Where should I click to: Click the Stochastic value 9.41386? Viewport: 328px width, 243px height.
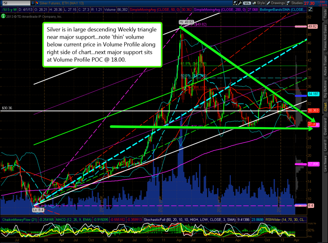coord(244,220)
